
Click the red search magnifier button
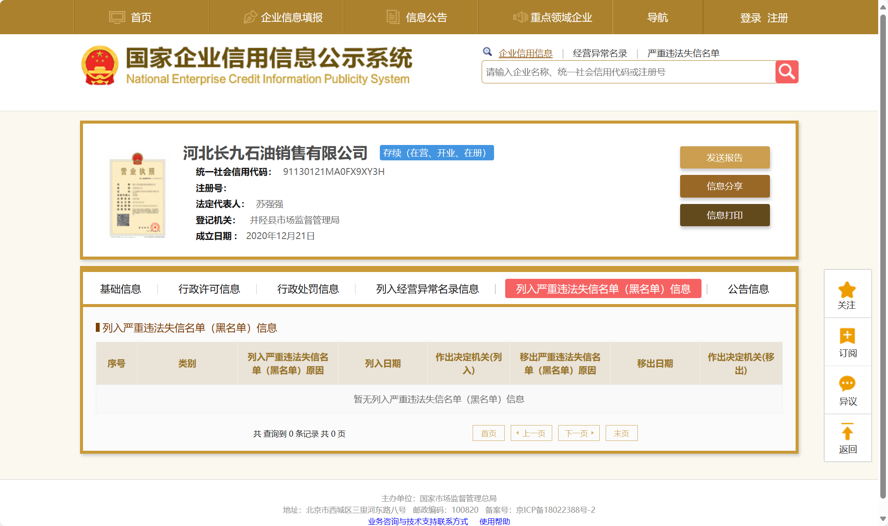[787, 72]
